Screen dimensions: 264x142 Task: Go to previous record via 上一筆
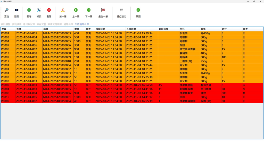[76, 10]
